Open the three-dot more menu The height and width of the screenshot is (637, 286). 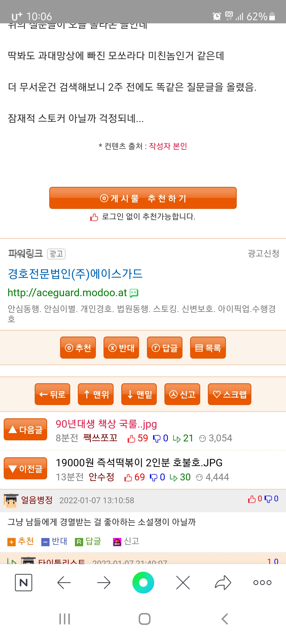[x=262, y=583]
